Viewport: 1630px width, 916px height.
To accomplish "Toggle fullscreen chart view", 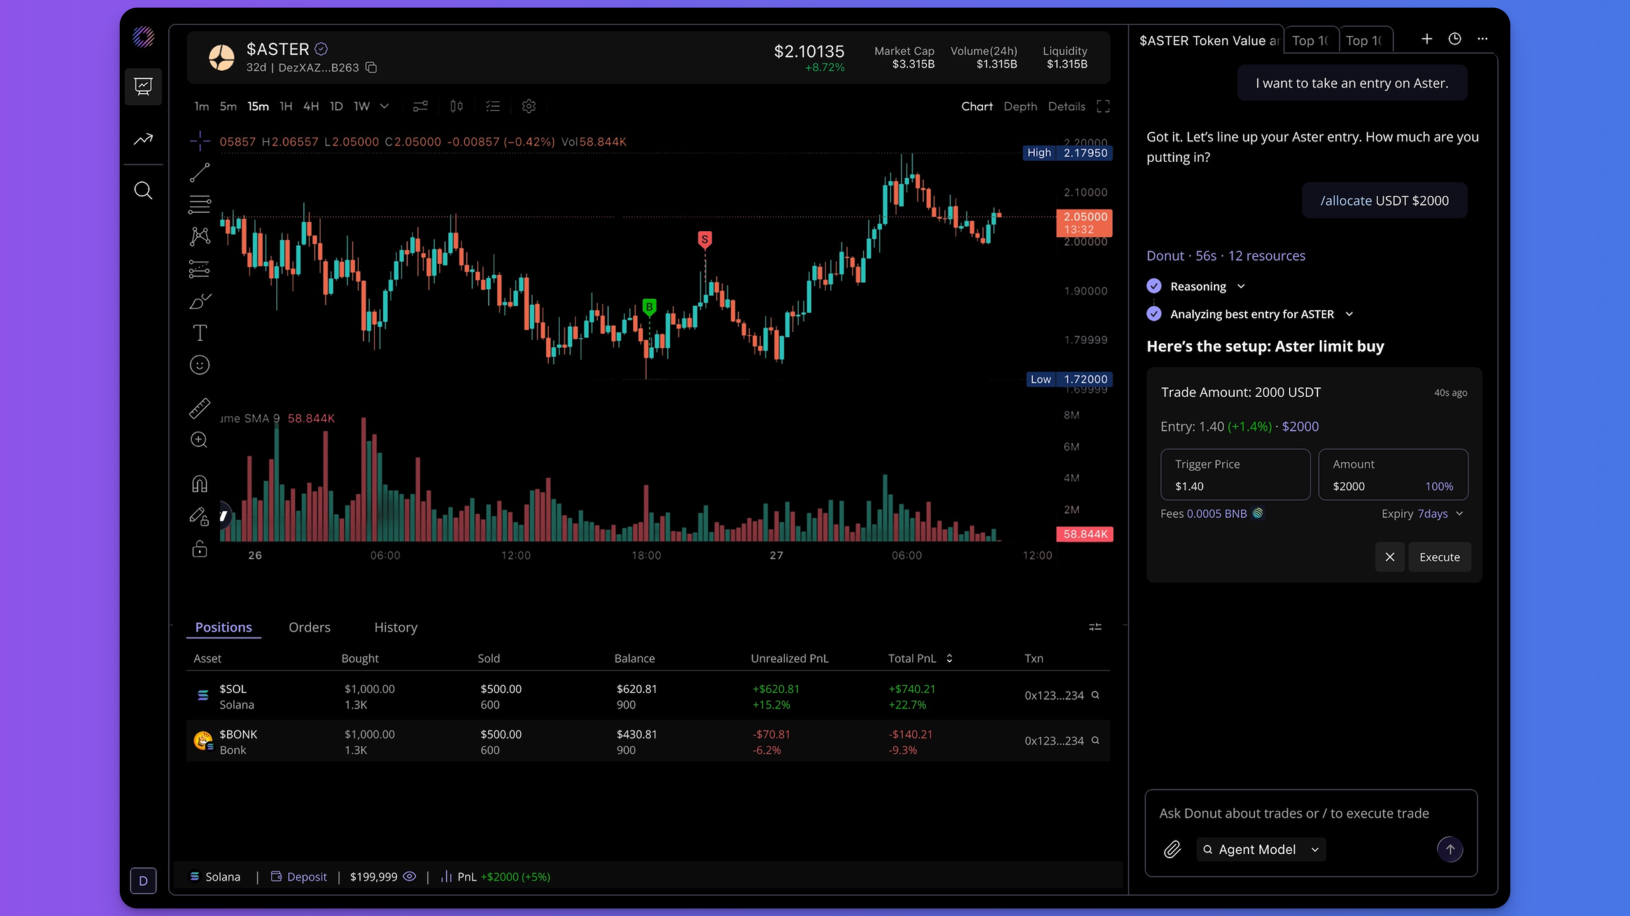I will 1103,106.
